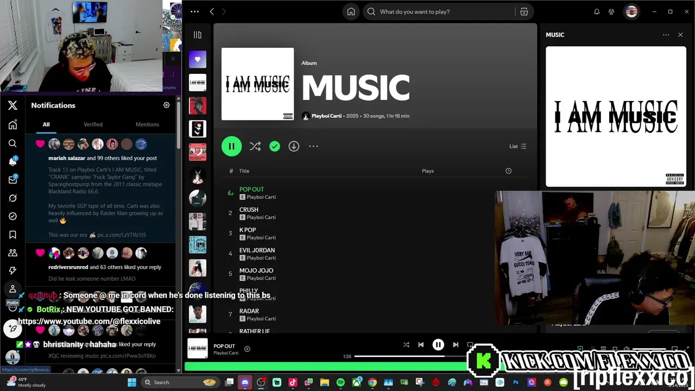The image size is (695, 391).
Task: Switch to All notifications tab
Action: (x=46, y=124)
